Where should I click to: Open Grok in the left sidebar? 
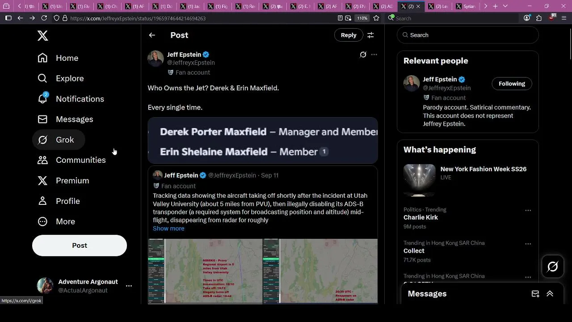pyautogui.click(x=59, y=140)
